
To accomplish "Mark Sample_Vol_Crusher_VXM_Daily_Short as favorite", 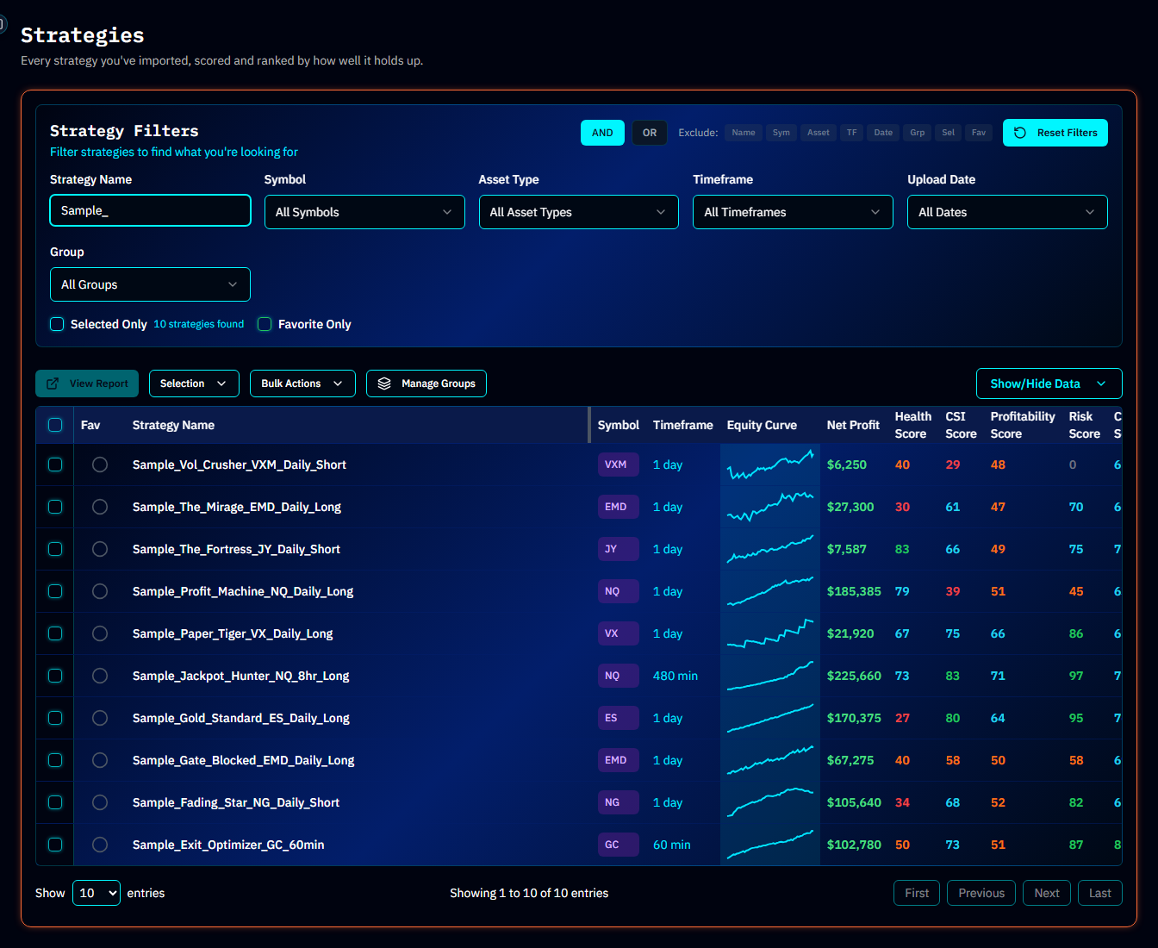I will (x=100, y=465).
